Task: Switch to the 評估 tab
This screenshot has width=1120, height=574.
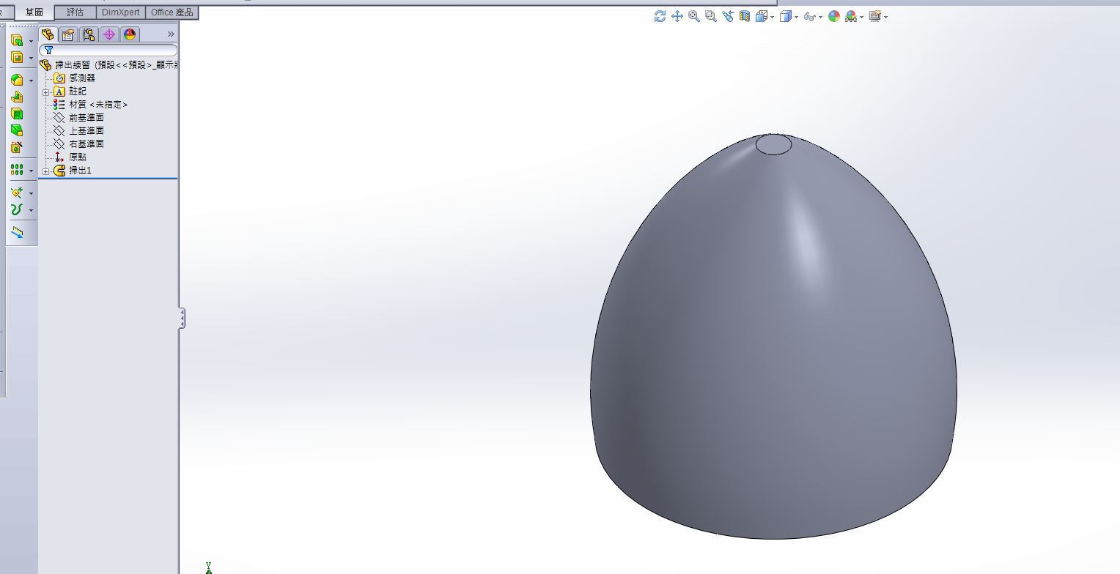Action: pyautogui.click(x=75, y=12)
